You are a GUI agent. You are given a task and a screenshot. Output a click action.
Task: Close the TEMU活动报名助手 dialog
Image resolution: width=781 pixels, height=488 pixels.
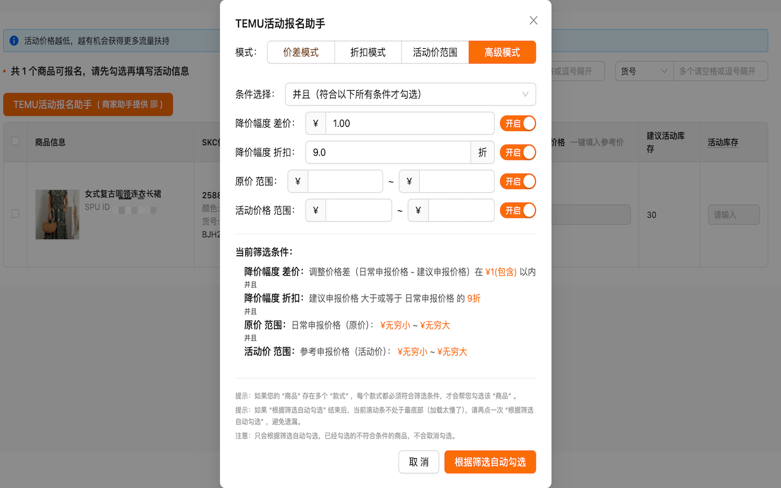pos(533,20)
